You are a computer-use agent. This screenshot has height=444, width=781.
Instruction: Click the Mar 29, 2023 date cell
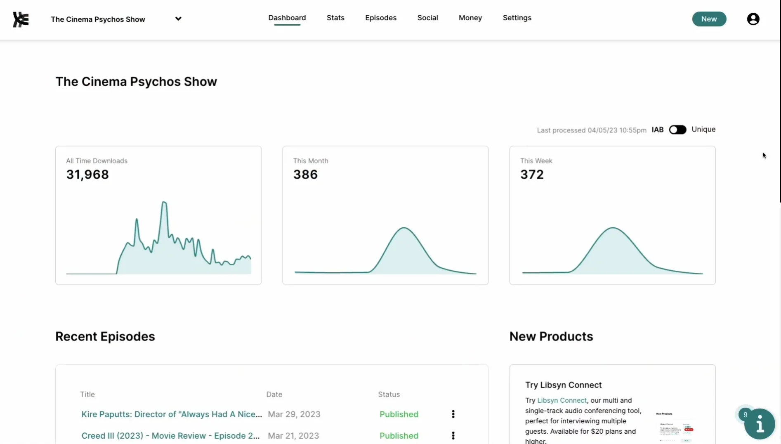pos(294,414)
